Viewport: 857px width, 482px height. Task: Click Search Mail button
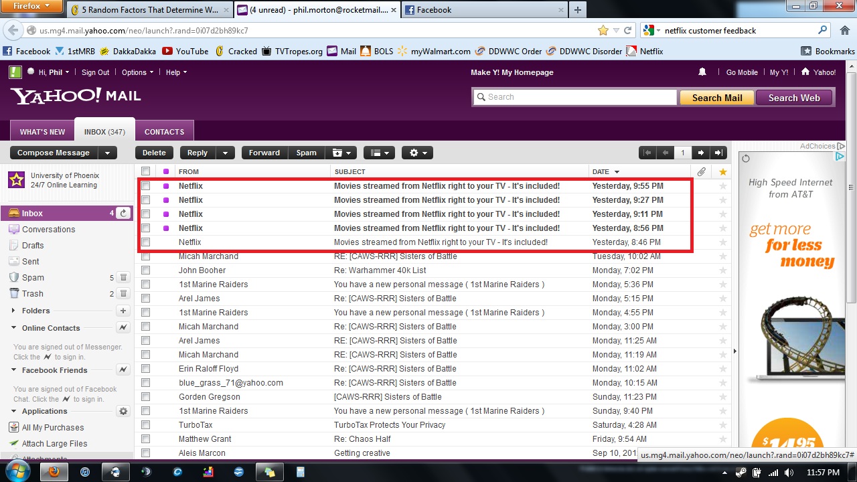[716, 98]
